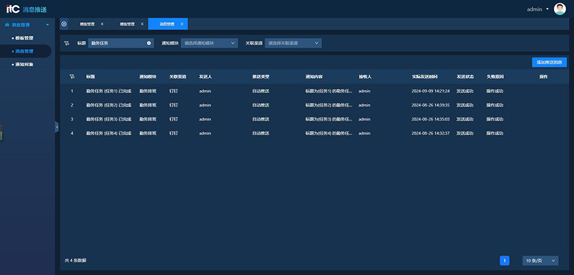
Task: Click the admin user avatar
Action: (559, 9)
